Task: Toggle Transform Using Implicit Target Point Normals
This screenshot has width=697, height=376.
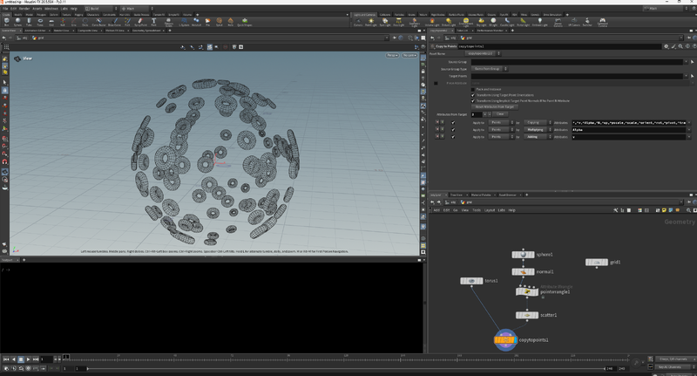Action: click(473, 101)
